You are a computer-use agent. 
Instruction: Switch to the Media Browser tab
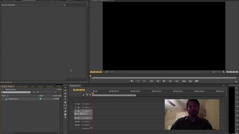[x=22, y=86]
